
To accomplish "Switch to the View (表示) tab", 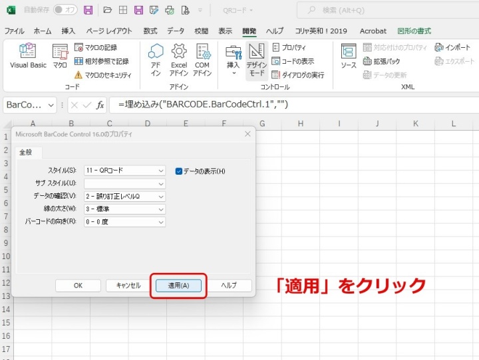I will click(x=225, y=31).
